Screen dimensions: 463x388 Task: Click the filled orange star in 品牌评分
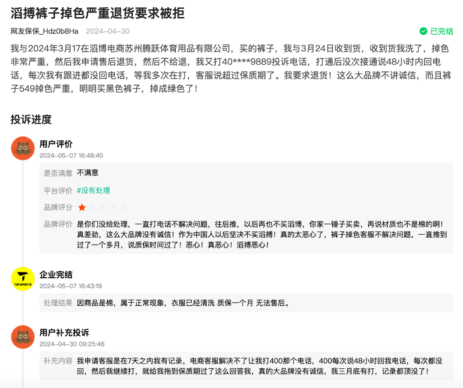click(x=82, y=207)
